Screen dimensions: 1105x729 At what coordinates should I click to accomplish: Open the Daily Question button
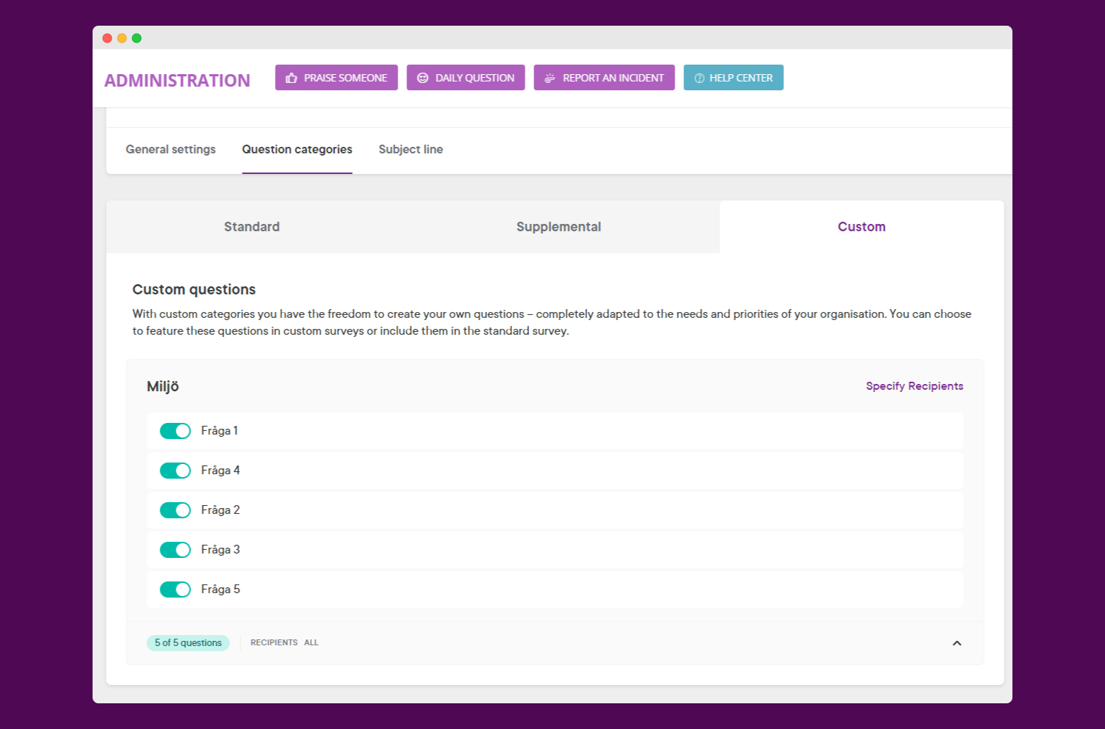coord(466,78)
